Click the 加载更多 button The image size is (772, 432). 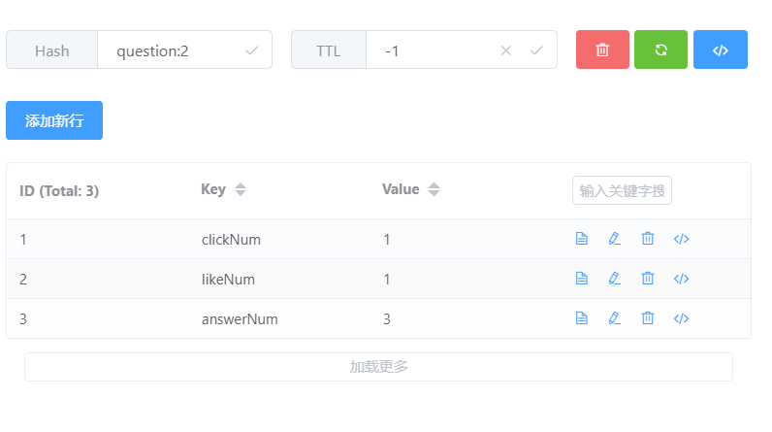tap(378, 367)
